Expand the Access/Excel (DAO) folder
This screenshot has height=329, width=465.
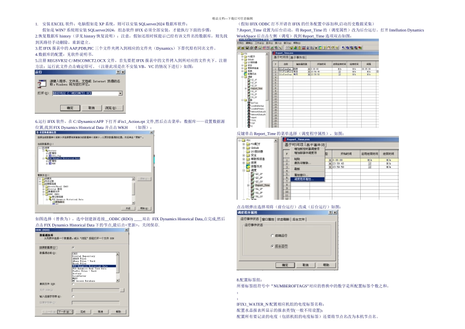coord(43,187)
